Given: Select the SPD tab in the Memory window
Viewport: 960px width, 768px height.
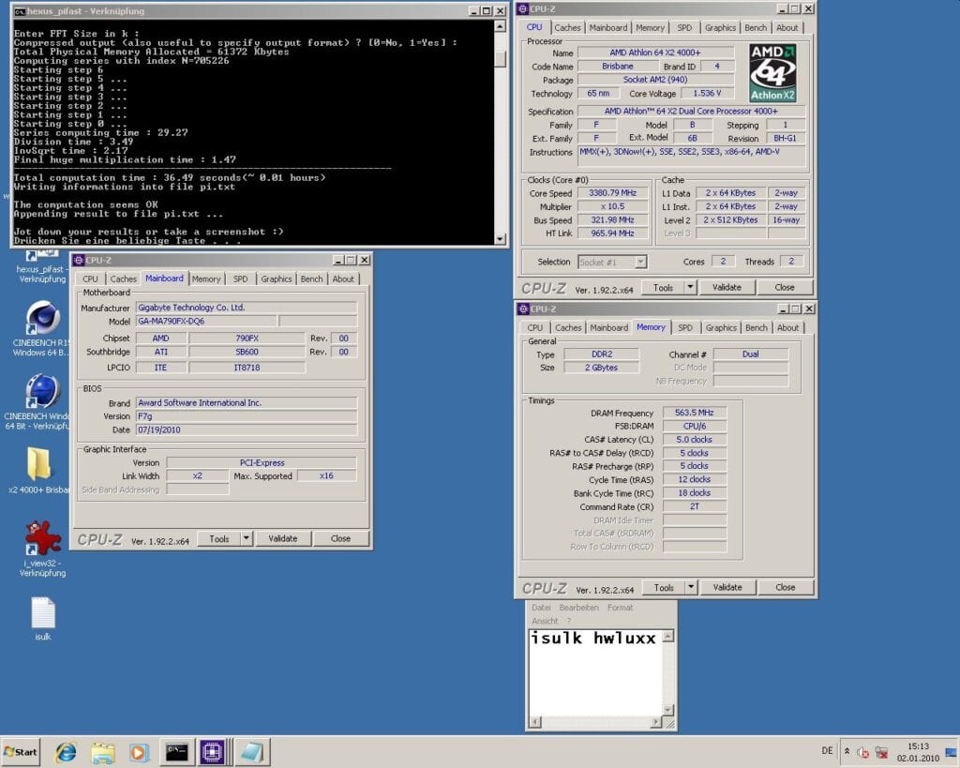Looking at the screenshot, I should click(685, 327).
